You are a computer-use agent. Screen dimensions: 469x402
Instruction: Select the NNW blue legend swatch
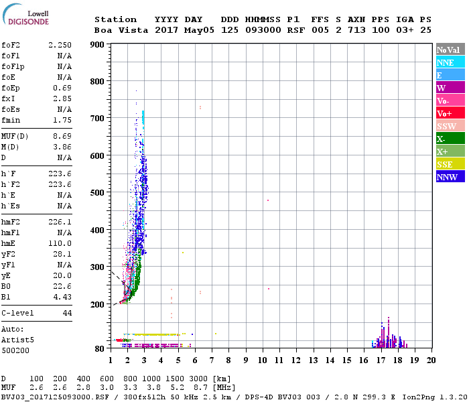pyautogui.click(x=450, y=176)
